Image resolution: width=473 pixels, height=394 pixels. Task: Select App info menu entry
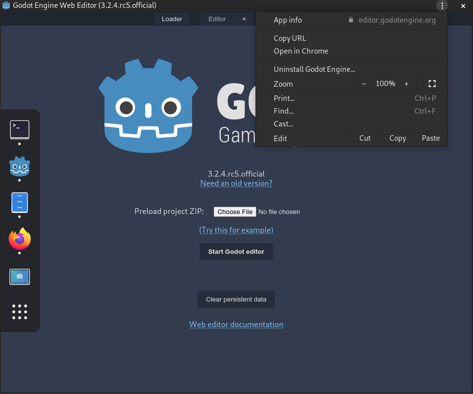351,20
